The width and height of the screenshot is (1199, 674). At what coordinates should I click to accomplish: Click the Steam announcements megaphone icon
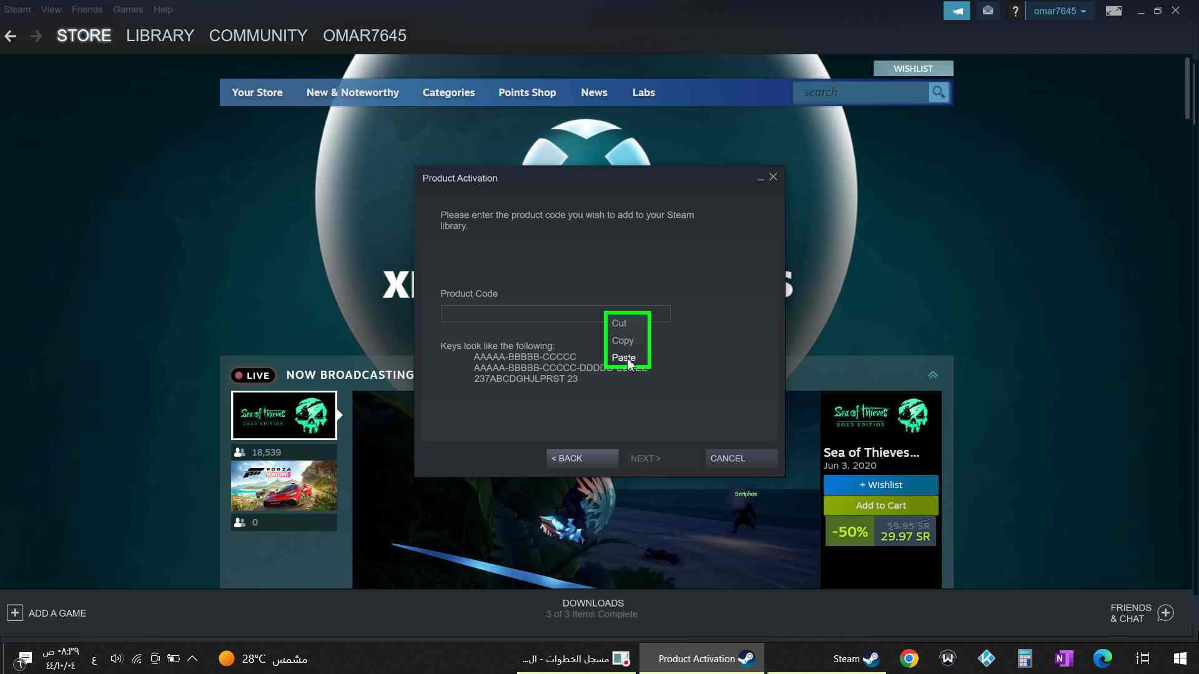click(956, 11)
